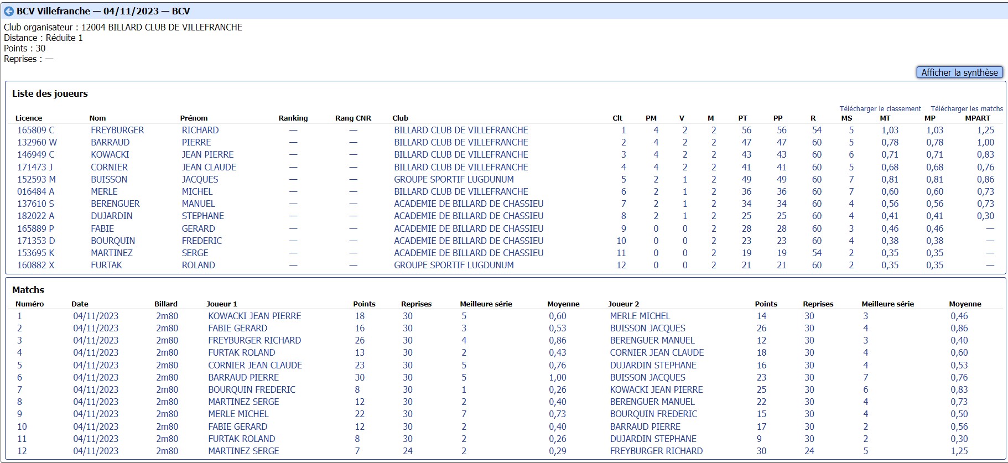Click the blue back arrow icon
This screenshot has height=463, width=1008.
click(9, 11)
